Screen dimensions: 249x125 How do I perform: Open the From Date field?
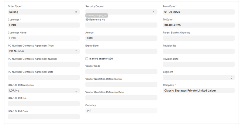point(199,12)
